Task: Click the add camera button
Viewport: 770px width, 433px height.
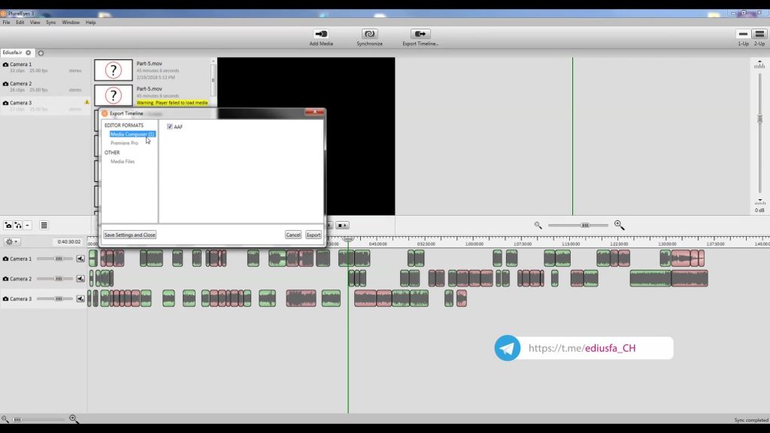Action: click(x=8, y=226)
